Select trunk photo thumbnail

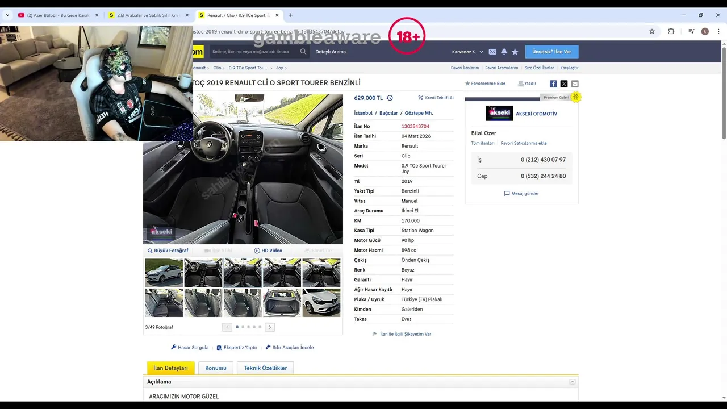click(282, 302)
